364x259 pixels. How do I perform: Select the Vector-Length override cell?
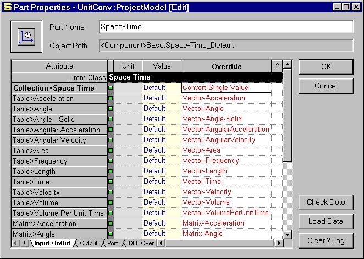pyautogui.click(x=226, y=171)
